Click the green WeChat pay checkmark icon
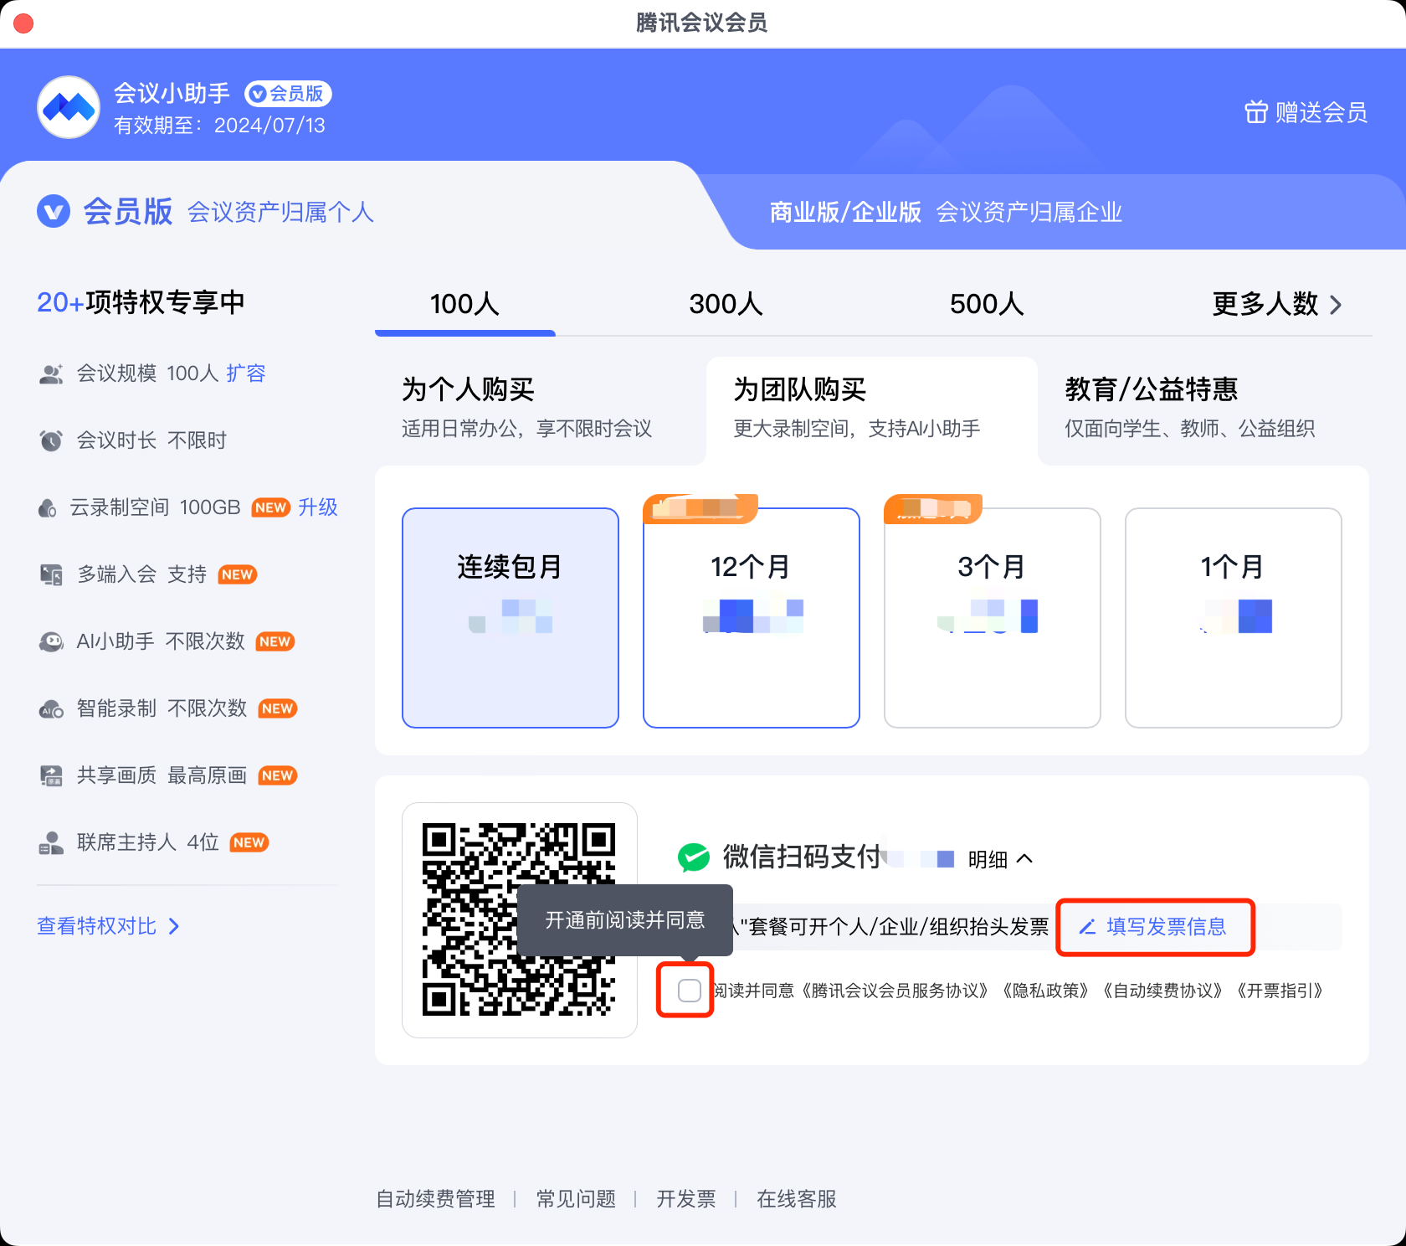Viewport: 1406px width, 1246px height. pos(694,857)
